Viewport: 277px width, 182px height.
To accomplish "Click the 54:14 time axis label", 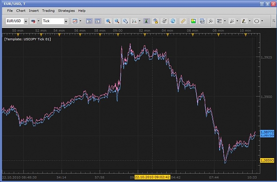I will tap(61, 178).
